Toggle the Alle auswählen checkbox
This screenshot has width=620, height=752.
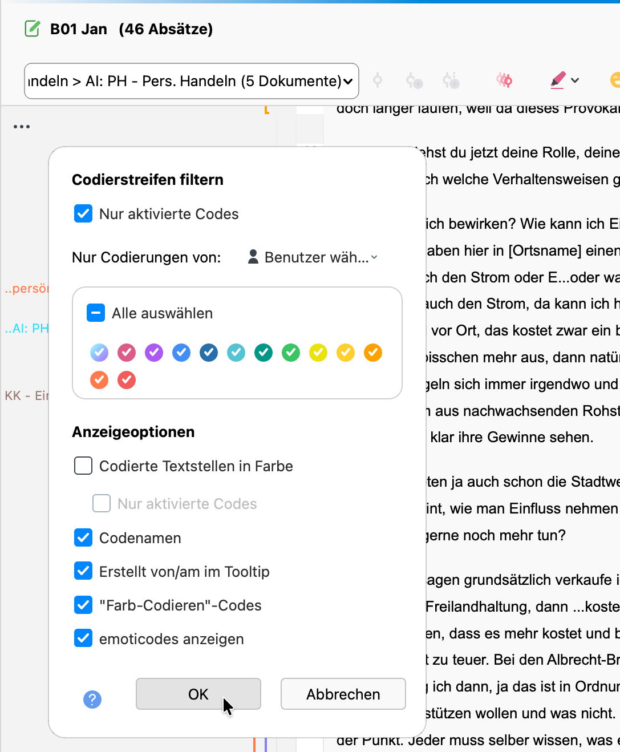(95, 313)
